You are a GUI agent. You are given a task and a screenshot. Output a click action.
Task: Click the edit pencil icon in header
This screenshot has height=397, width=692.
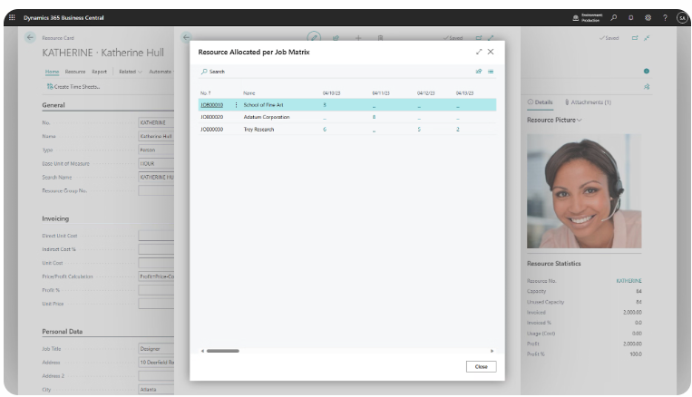pos(314,37)
